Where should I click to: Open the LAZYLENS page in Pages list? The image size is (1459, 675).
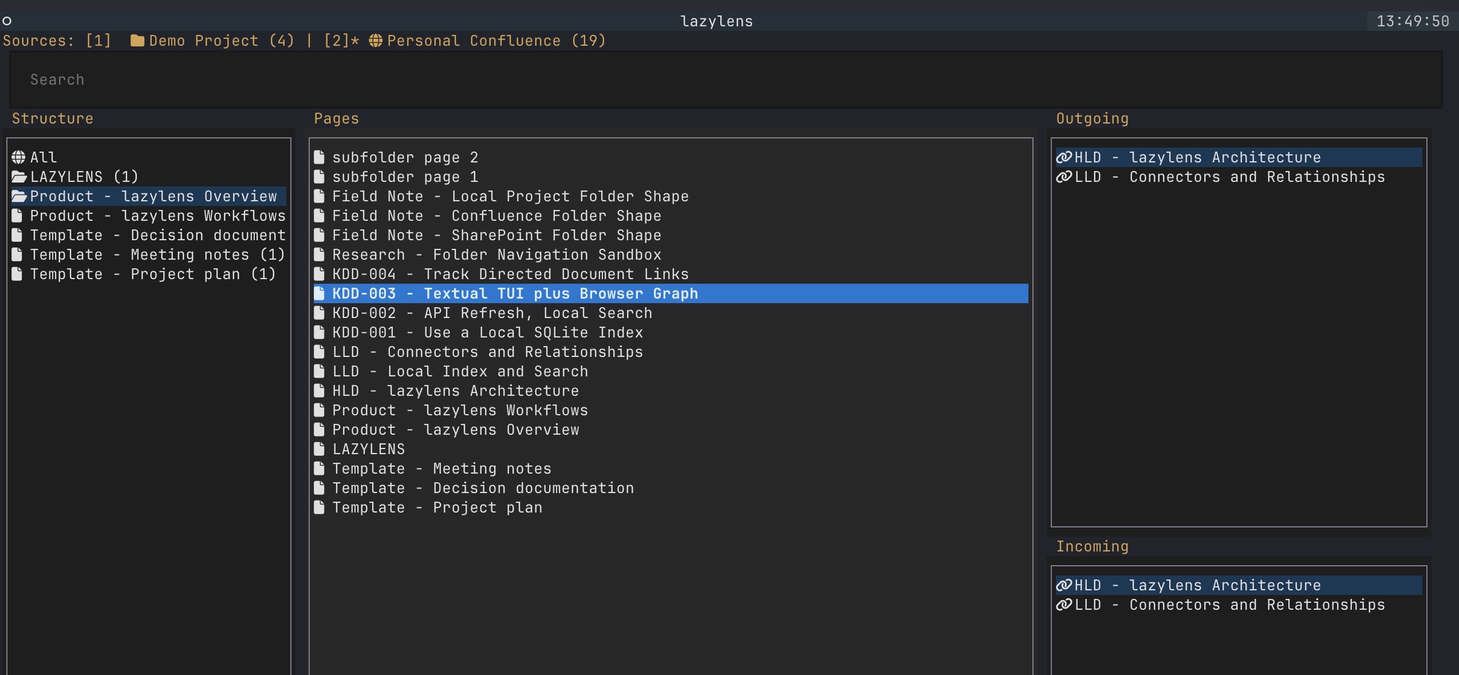coord(671,449)
